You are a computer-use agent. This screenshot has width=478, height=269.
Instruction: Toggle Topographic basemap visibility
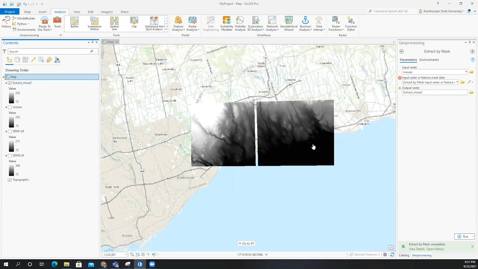tap(10, 180)
